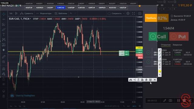Select the CAD/JPY currency pair

pos(50,8)
